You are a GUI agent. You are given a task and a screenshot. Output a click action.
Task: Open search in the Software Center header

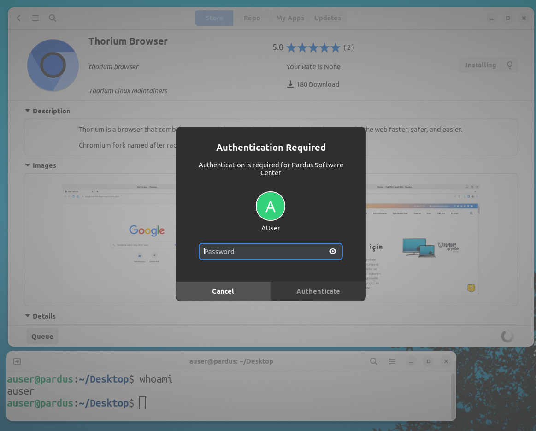pos(52,18)
